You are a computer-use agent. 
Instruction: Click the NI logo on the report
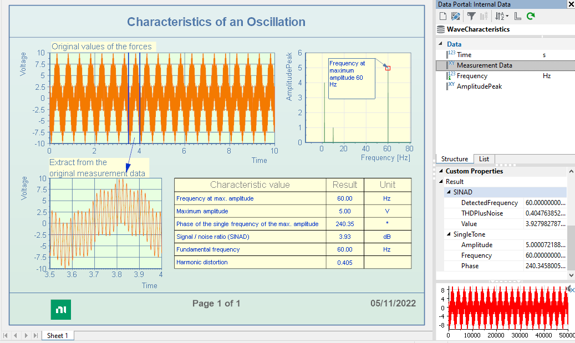click(60, 309)
